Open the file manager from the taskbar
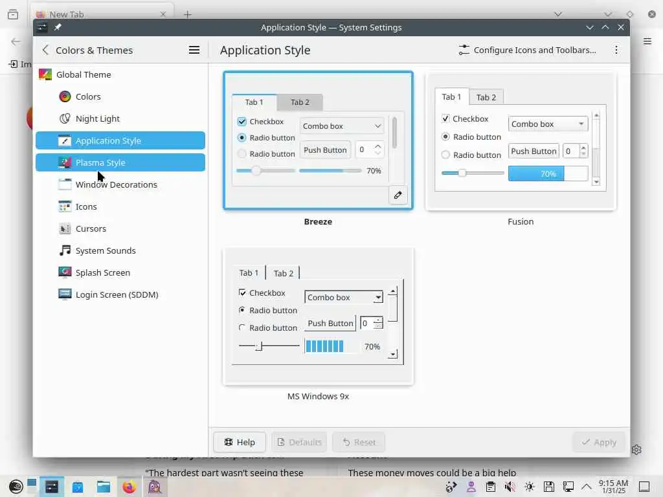 pos(104,487)
